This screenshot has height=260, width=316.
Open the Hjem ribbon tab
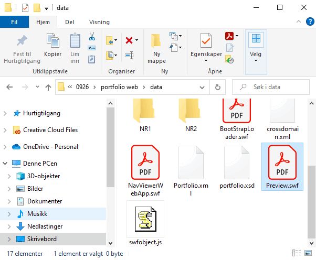click(43, 22)
